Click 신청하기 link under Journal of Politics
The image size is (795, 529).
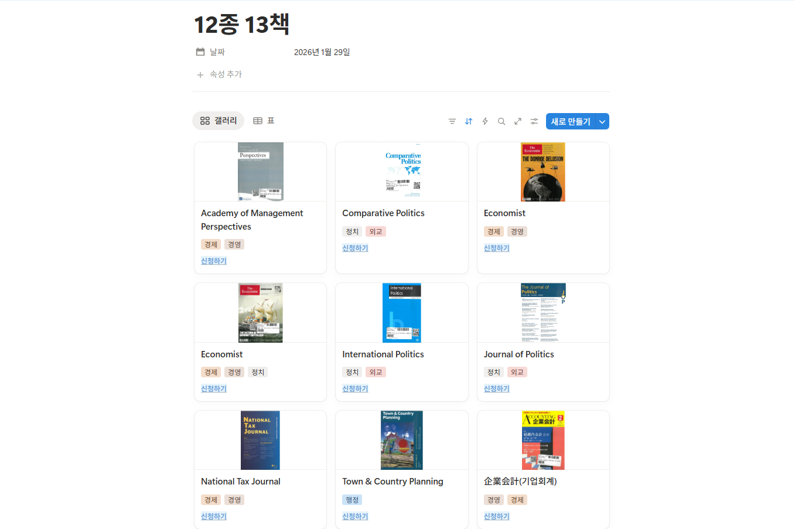[496, 389]
